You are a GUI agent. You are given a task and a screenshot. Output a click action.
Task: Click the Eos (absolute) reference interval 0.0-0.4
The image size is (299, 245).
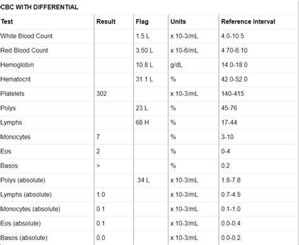coord(231,224)
